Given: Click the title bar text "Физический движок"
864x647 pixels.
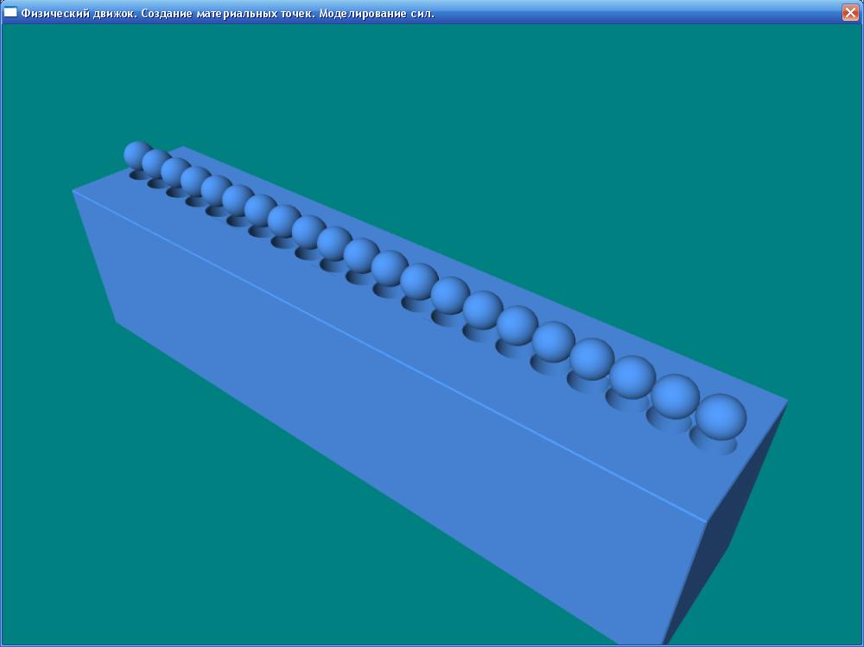Looking at the screenshot, I should click(79, 13).
